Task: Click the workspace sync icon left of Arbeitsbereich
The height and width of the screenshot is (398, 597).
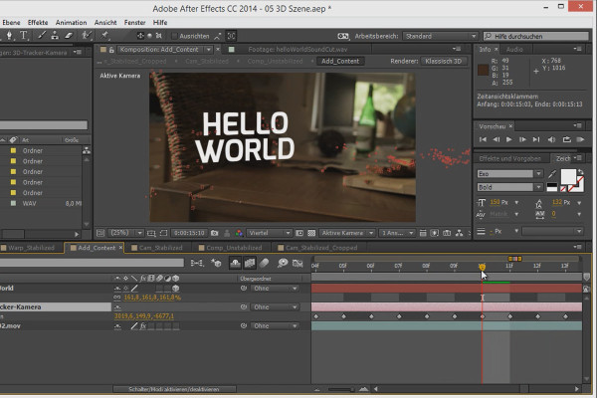Action: (342, 36)
